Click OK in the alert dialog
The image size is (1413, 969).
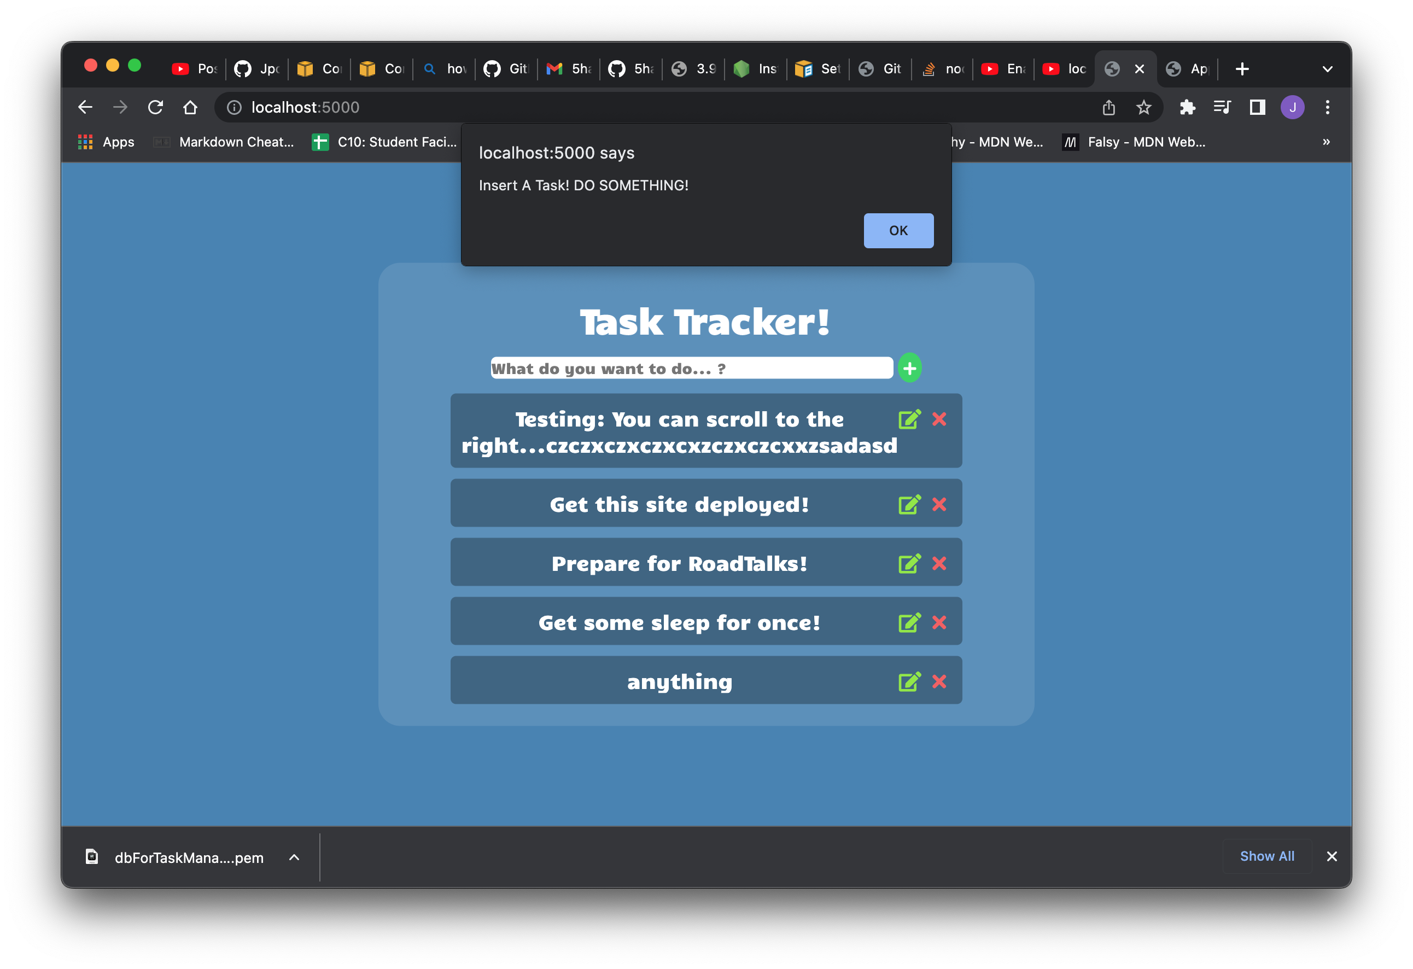(898, 230)
